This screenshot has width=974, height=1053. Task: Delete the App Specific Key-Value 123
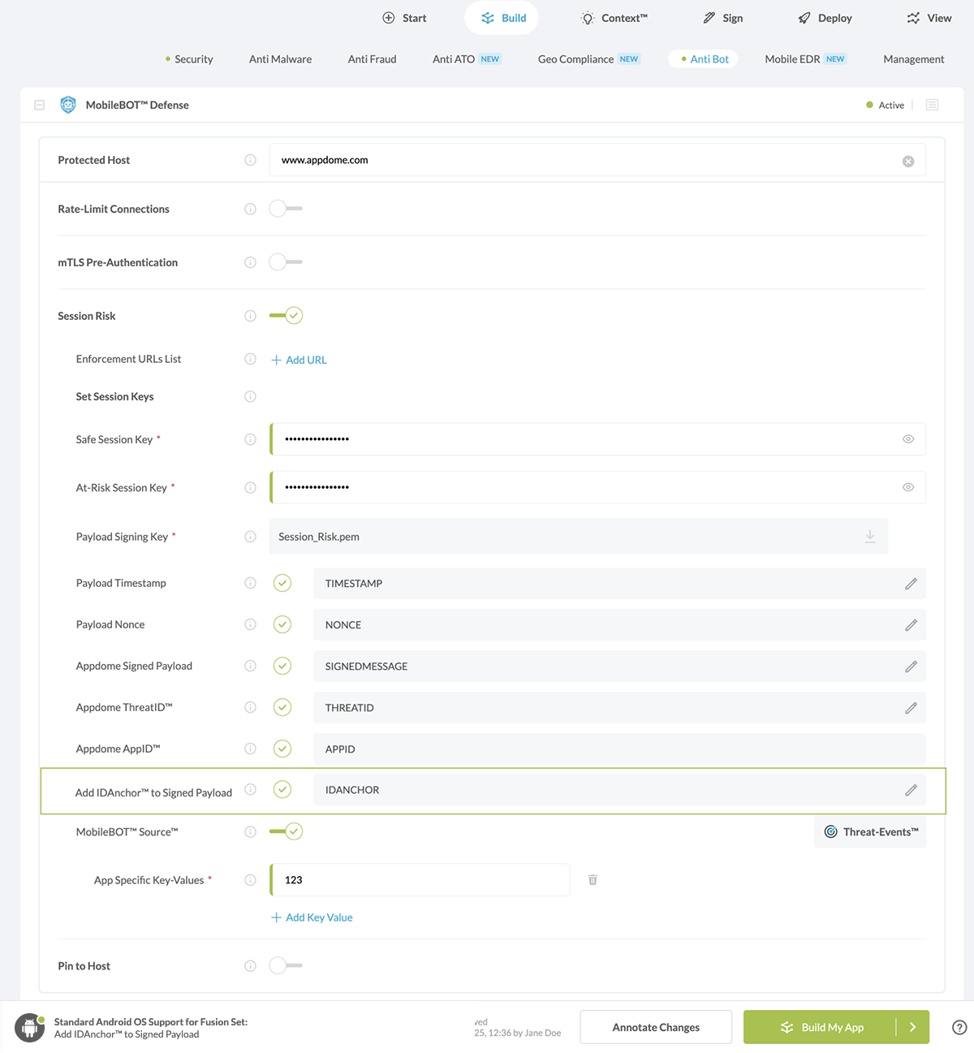pyautogui.click(x=593, y=879)
